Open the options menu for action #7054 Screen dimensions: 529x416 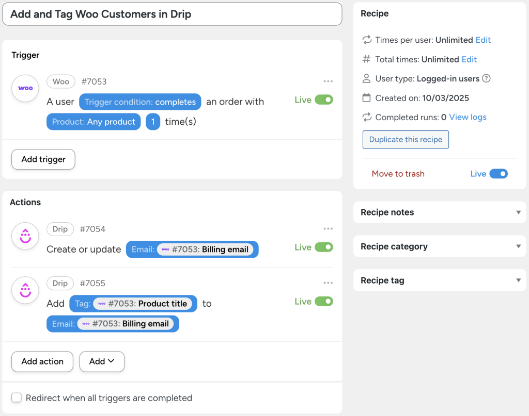tap(328, 228)
